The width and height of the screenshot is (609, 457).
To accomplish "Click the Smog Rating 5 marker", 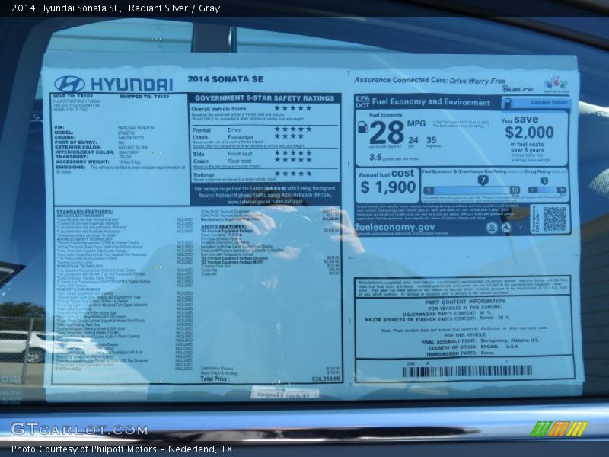I will pos(544,181).
